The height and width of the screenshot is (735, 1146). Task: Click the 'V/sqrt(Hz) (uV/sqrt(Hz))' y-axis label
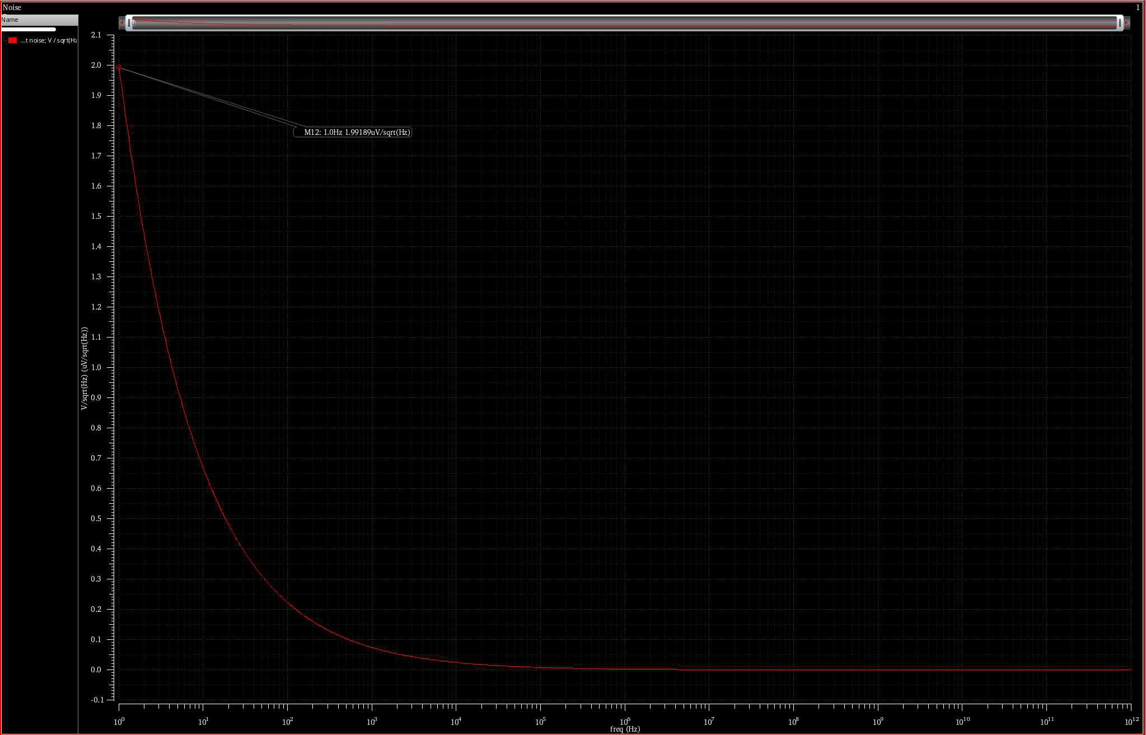84,368
